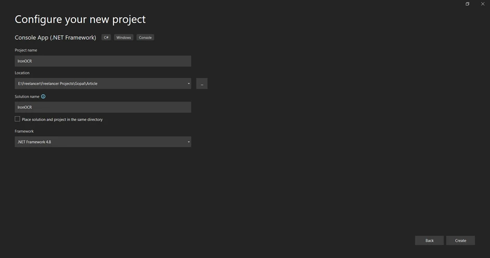
Task: Select the .NET Framework 4.8 text
Action: pyautogui.click(x=34, y=142)
